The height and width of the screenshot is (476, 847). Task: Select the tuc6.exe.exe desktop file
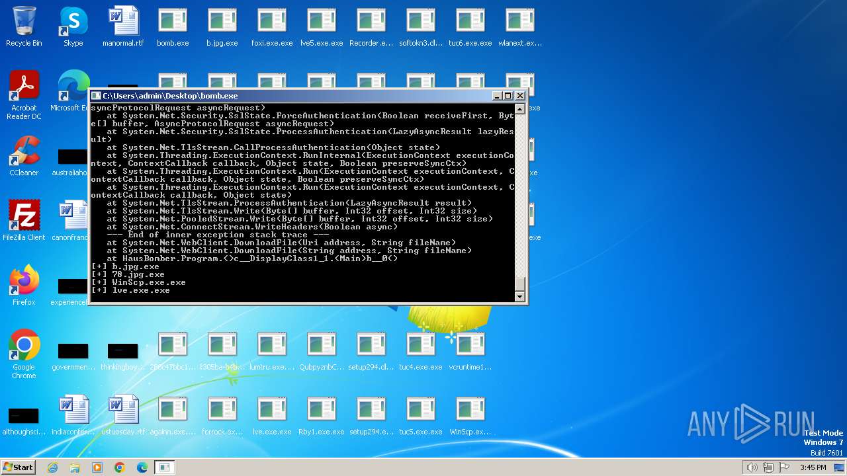(x=470, y=27)
